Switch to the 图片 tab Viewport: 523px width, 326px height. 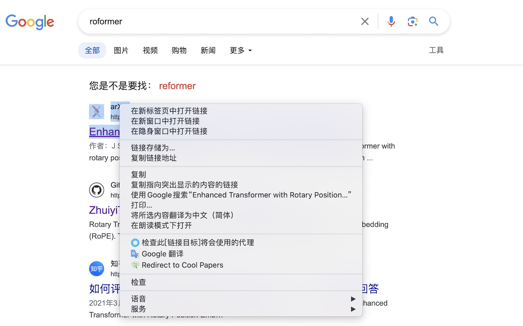click(121, 51)
